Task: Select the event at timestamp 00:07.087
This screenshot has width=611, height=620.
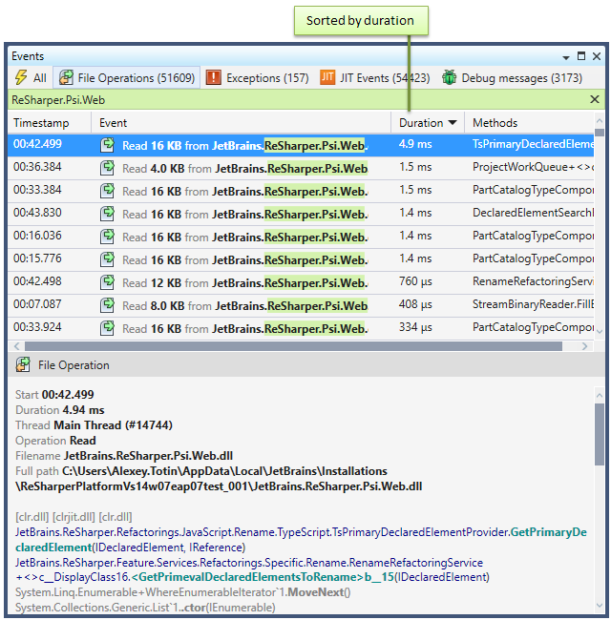Action: pos(301,305)
